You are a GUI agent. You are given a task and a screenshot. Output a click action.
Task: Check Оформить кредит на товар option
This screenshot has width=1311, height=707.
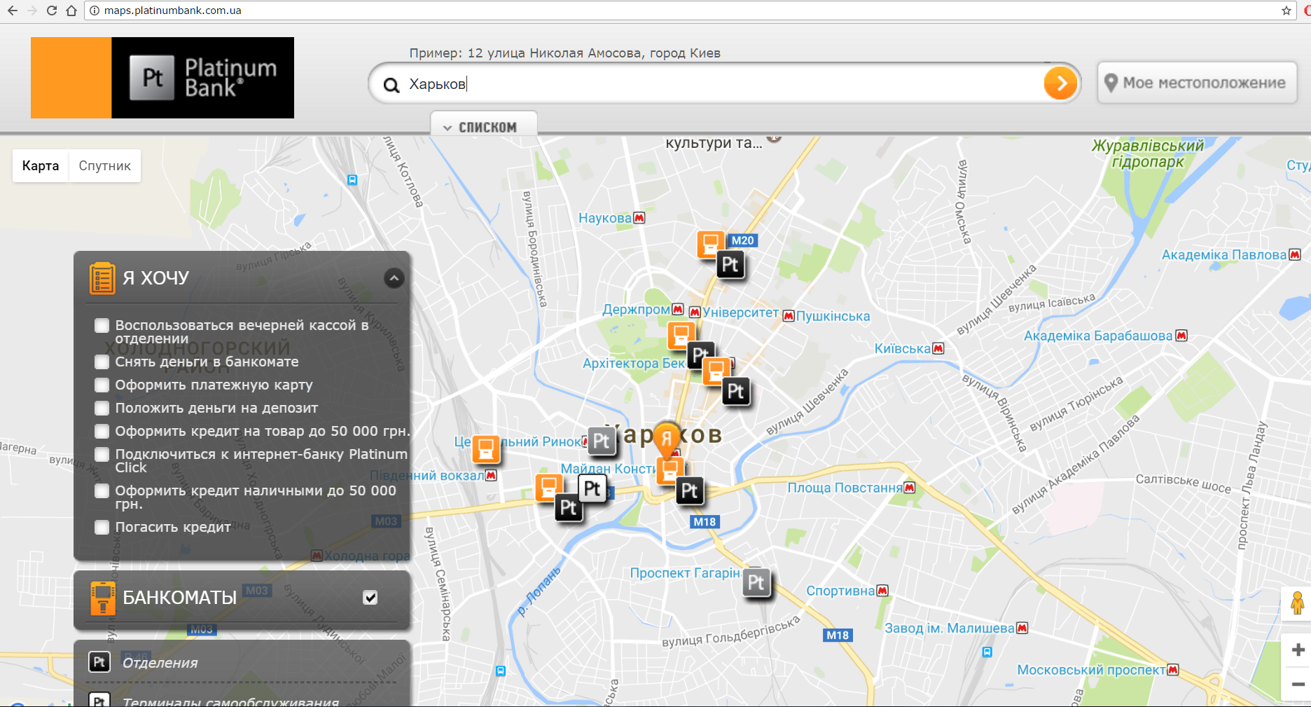click(x=102, y=431)
